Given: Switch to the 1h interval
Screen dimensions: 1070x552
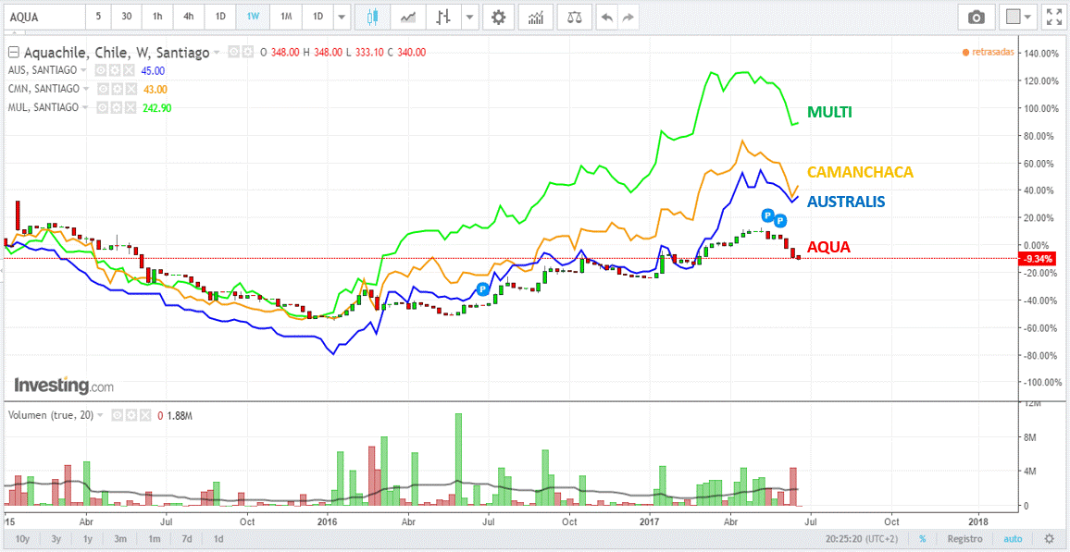Looking at the screenshot, I should tap(157, 17).
